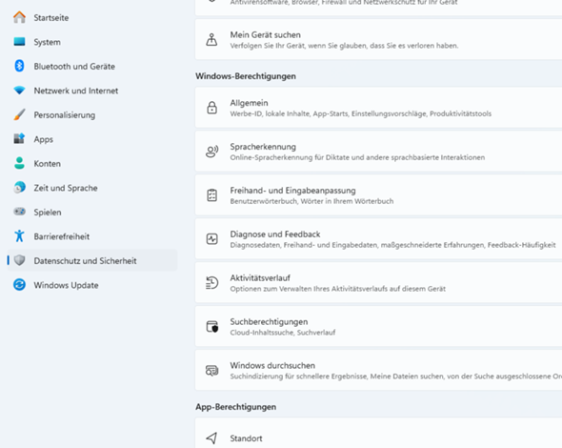Click the lock icon beside Allgemein

tap(211, 108)
